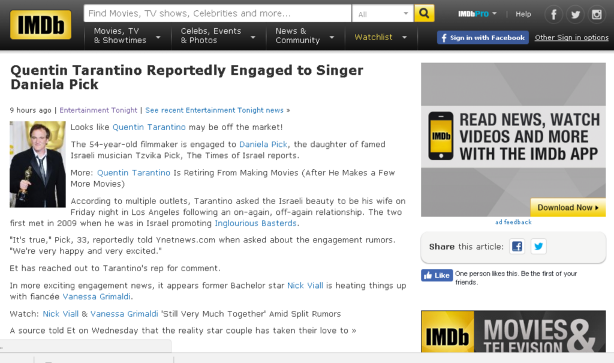Click the article headline about Tarantino's engagement
The image size is (614, 363).
point(187,77)
